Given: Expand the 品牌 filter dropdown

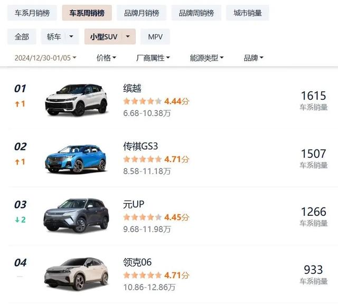Looking at the screenshot, I should click(x=253, y=58).
